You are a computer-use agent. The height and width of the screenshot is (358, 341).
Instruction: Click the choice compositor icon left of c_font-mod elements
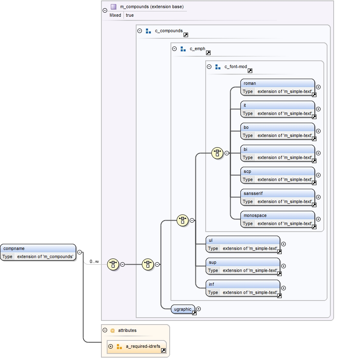[217, 153]
